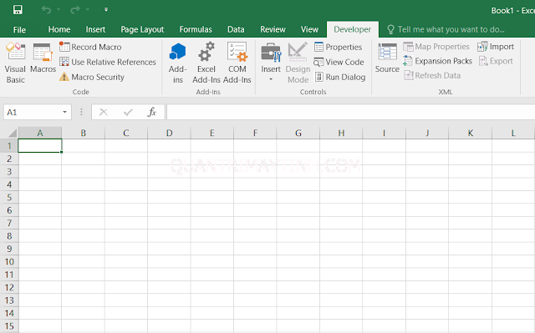
Task: Click the Save icon in title bar
Action: coord(18,9)
